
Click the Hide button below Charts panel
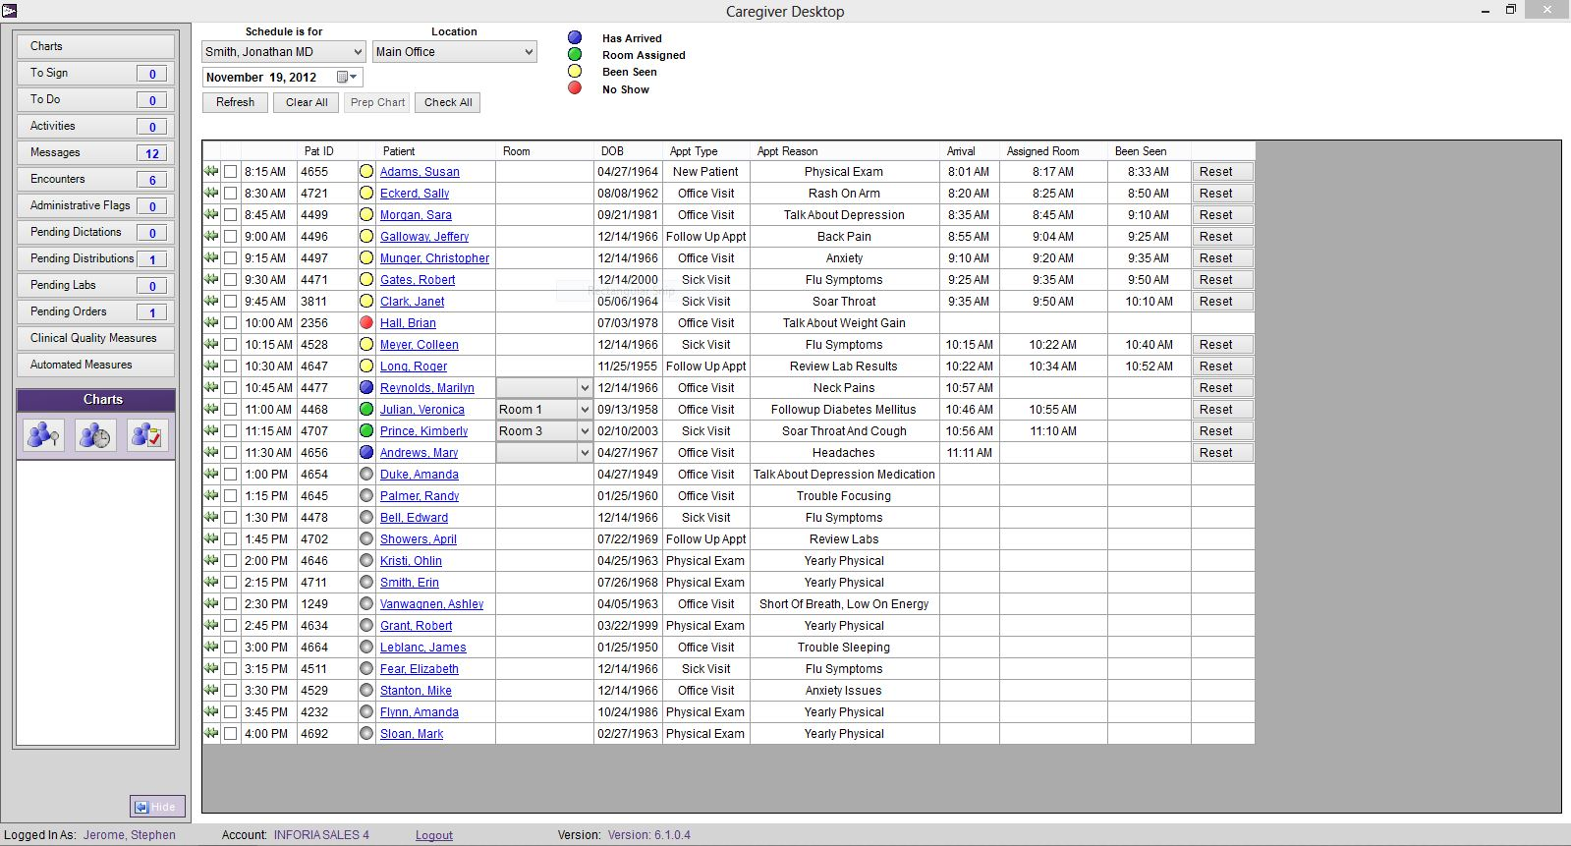(x=157, y=807)
